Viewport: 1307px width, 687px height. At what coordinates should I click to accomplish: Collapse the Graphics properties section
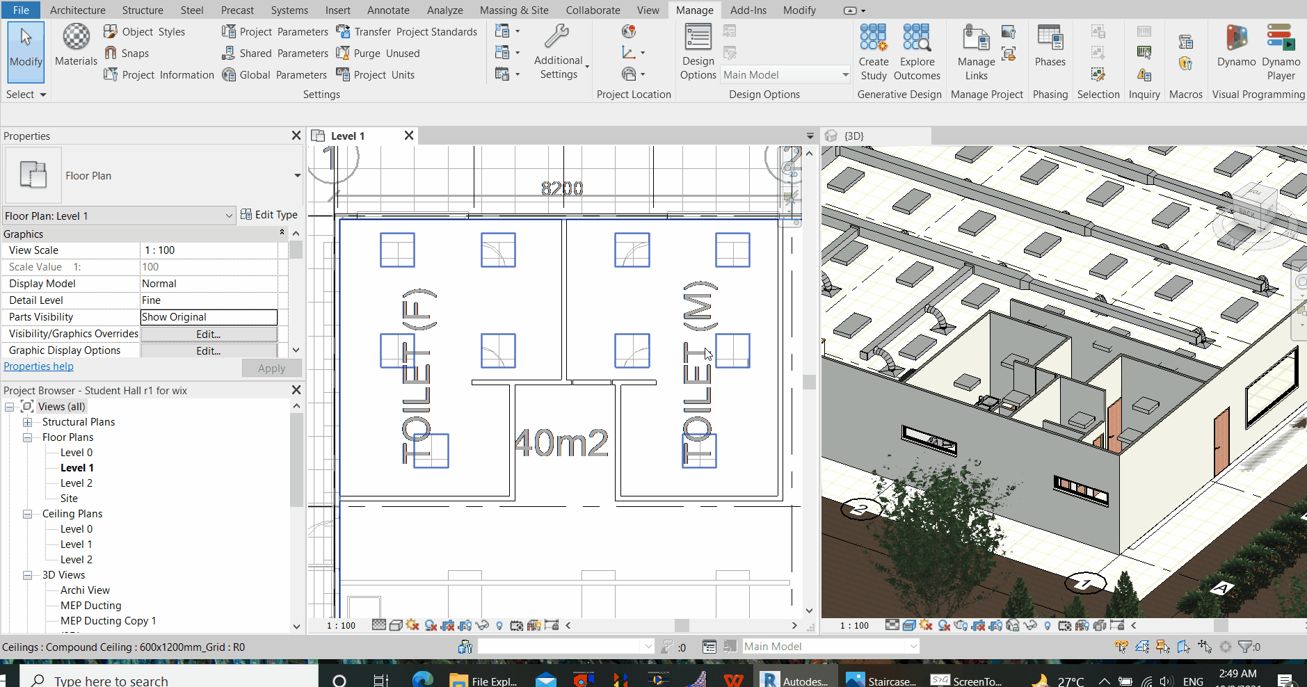(x=282, y=232)
